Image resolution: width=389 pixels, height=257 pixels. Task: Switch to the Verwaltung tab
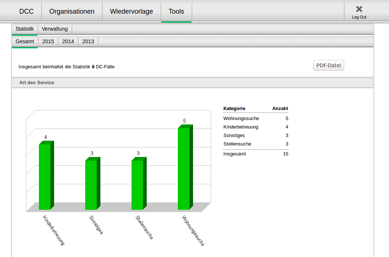55,29
